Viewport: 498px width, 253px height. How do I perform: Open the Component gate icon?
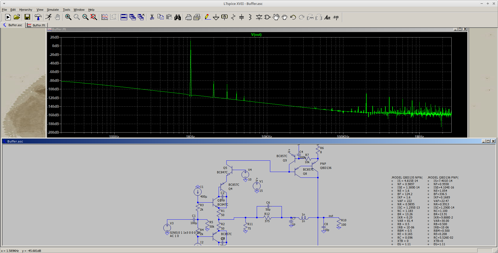(x=267, y=17)
